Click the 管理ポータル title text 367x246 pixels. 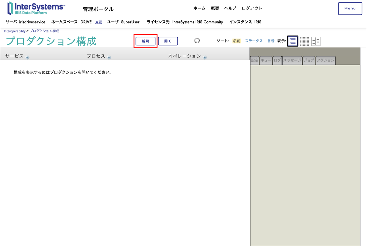tap(98, 9)
